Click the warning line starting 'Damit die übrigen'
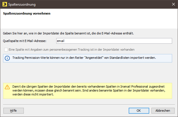Screen dimensions: 178x117 click(x=88, y=86)
